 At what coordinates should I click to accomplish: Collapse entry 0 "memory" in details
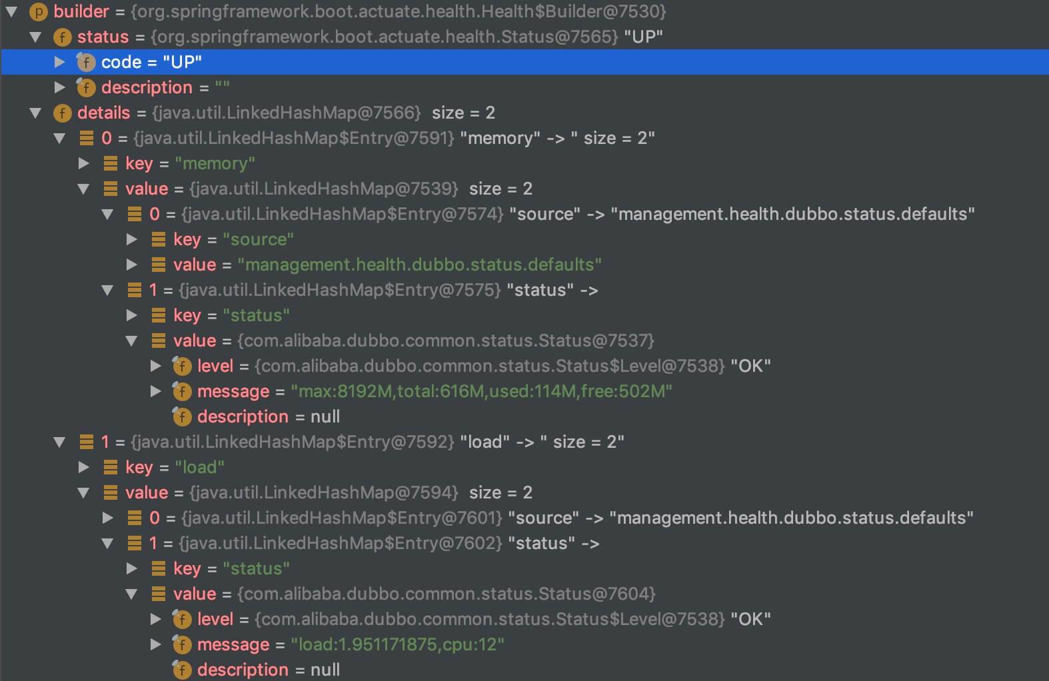click(x=59, y=138)
